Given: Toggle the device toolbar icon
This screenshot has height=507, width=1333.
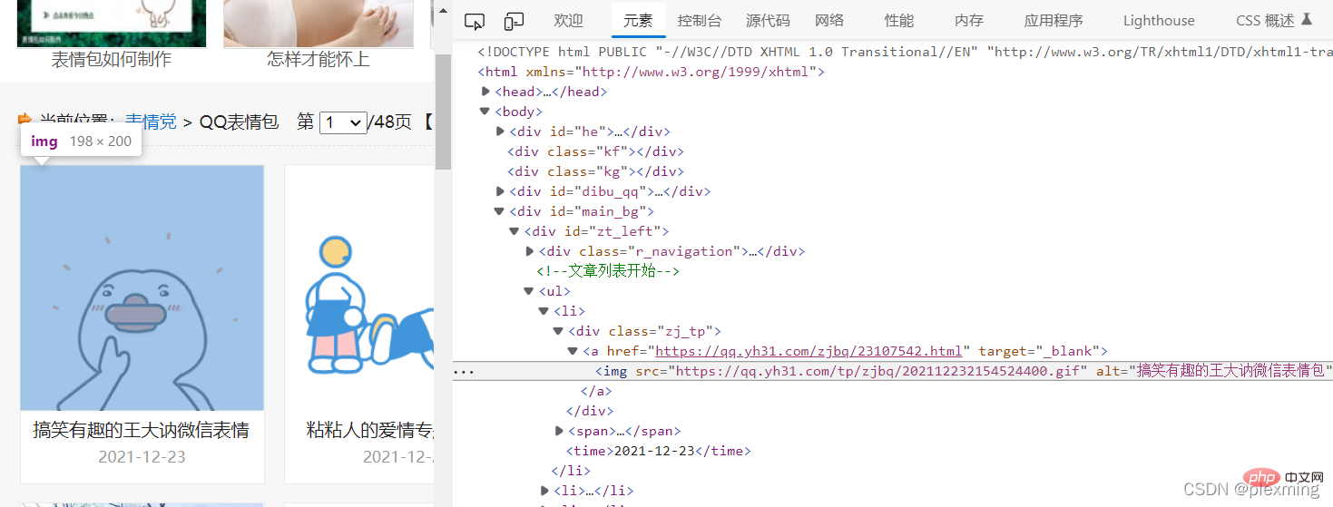Looking at the screenshot, I should 515,21.
